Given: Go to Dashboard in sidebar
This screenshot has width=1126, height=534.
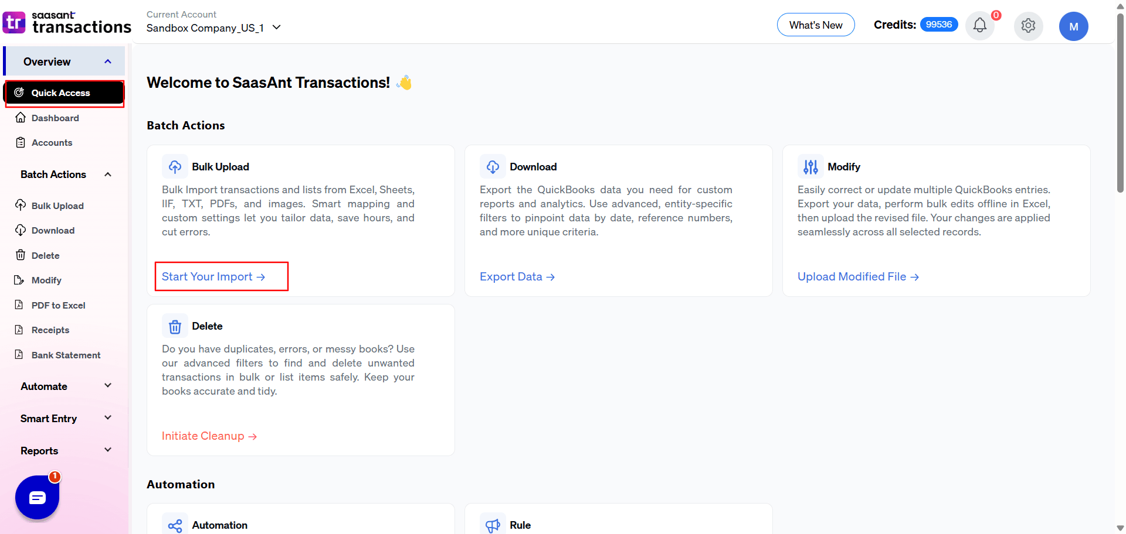Looking at the screenshot, I should [55, 118].
